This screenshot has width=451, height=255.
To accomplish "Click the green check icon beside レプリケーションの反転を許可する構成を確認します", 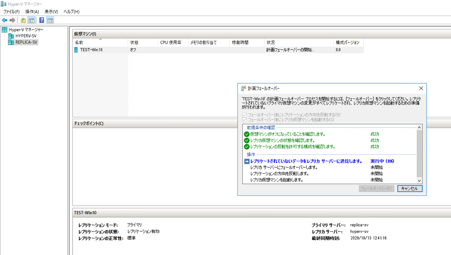I will tap(247, 147).
